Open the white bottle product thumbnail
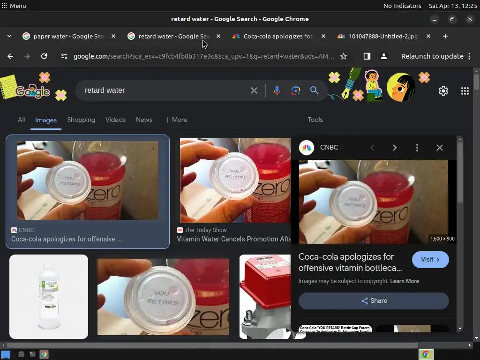Screen dimensions: 480x360 pyautogui.click(x=49, y=297)
